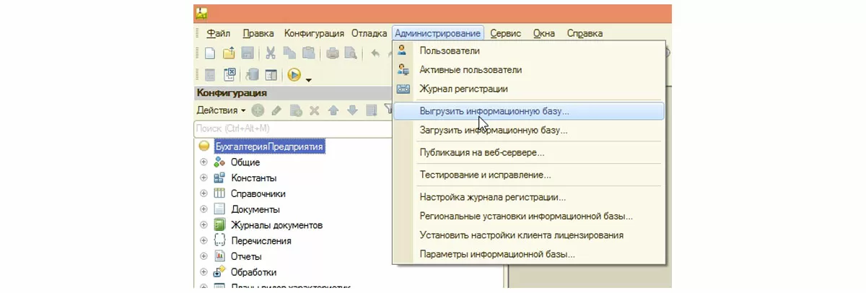The width and height of the screenshot is (866, 293).
Task: Click the Print printer icon
Action: [x=333, y=53]
